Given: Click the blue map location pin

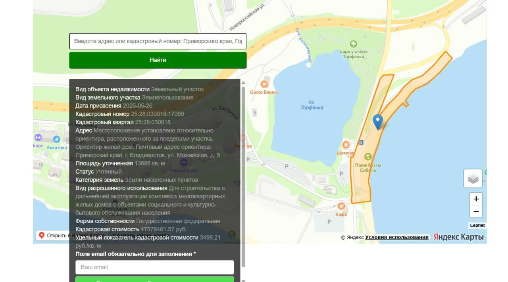Looking at the screenshot, I should 378,121.
